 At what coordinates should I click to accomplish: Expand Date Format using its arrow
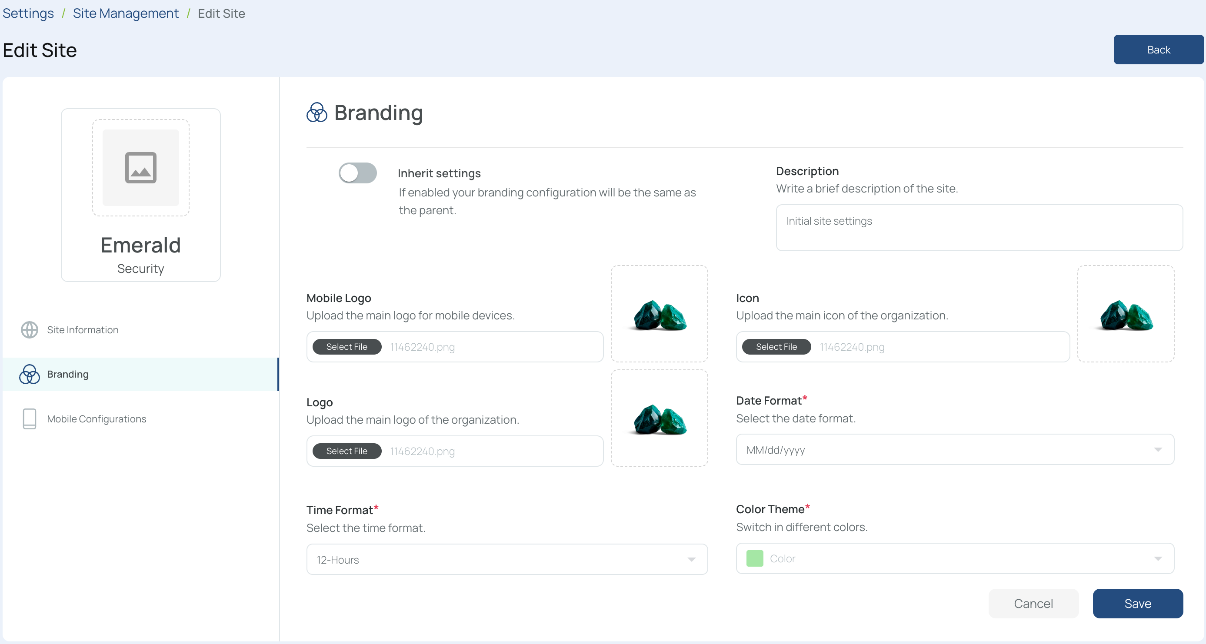[x=1158, y=449]
